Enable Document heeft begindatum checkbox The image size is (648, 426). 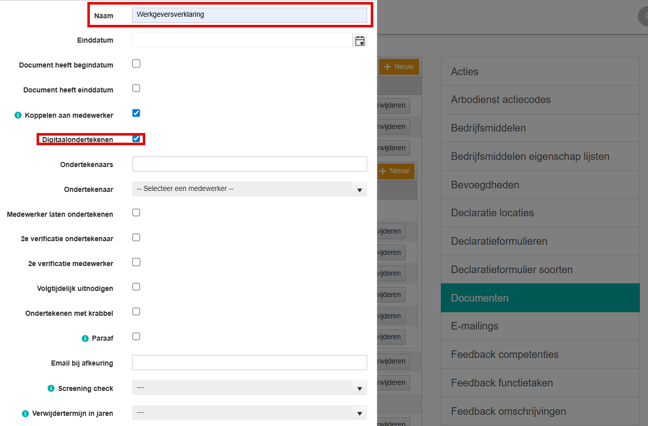[136, 64]
